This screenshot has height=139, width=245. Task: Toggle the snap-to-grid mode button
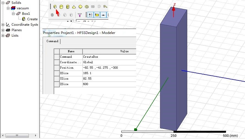[x=90, y=15]
